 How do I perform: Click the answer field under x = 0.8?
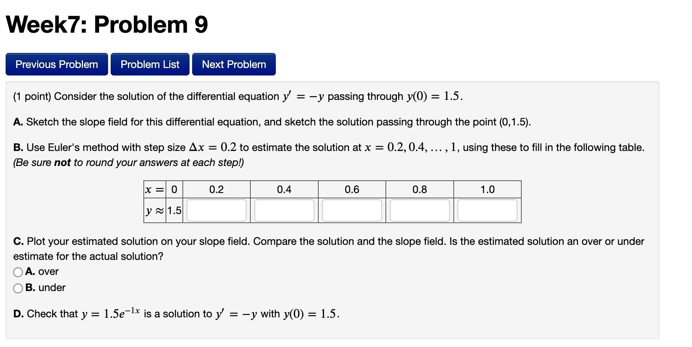click(420, 211)
